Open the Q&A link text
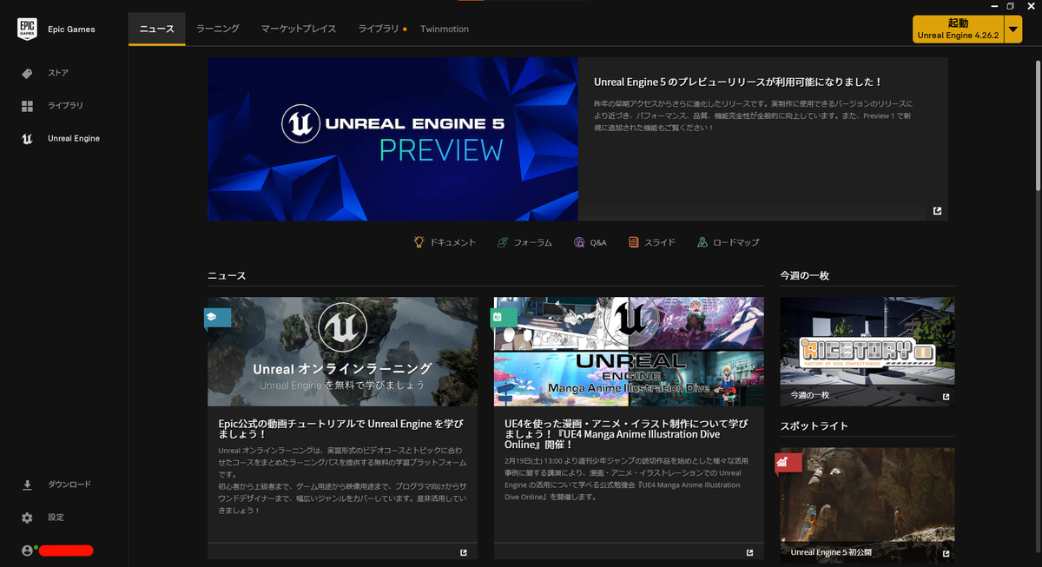 [x=598, y=242]
